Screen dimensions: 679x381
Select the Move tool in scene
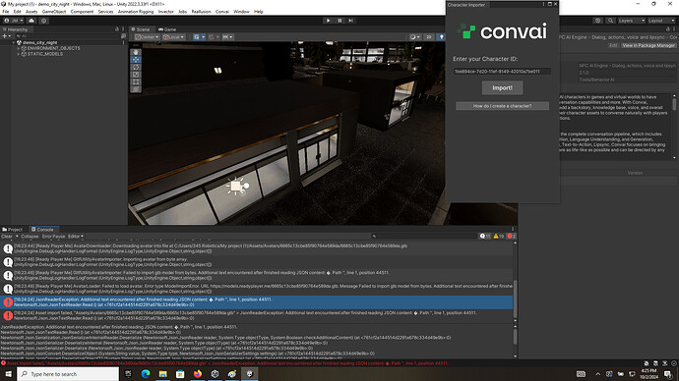point(136,60)
